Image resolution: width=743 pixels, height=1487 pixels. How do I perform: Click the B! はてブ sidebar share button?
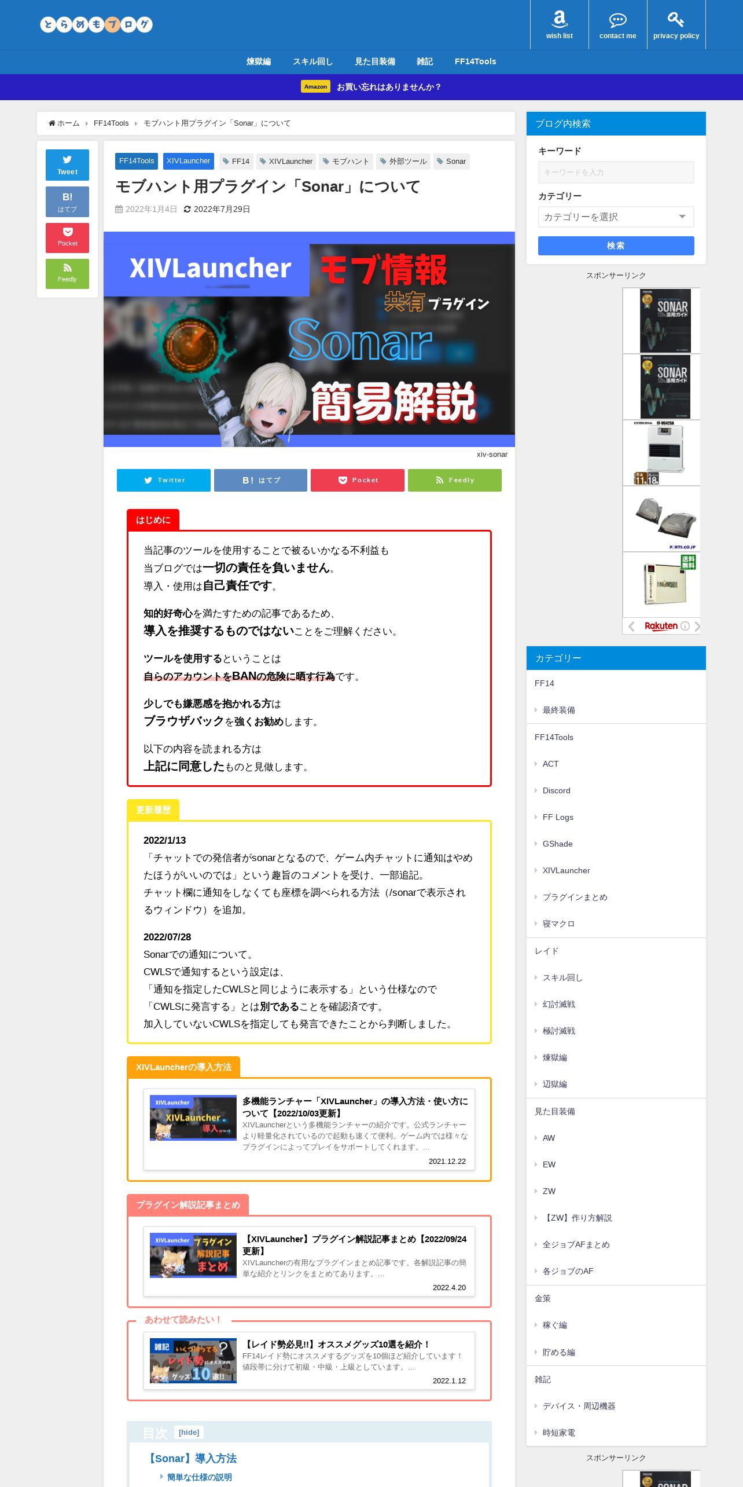click(x=67, y=202)
